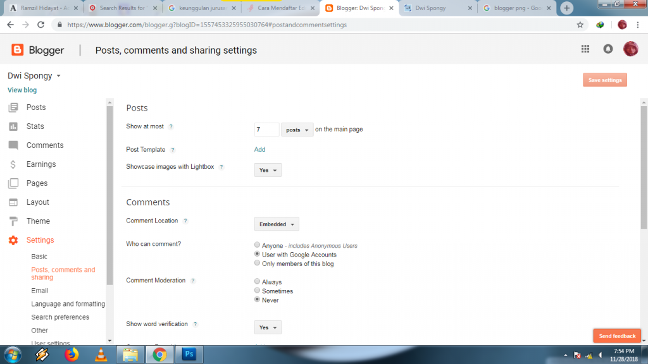Screen dimensions: 648x364
Task: Click the Posts sidebar icon
Action: point(13,107)
